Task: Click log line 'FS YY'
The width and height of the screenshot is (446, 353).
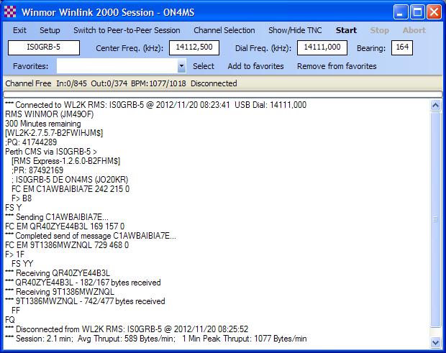Action: coord(22,264)
